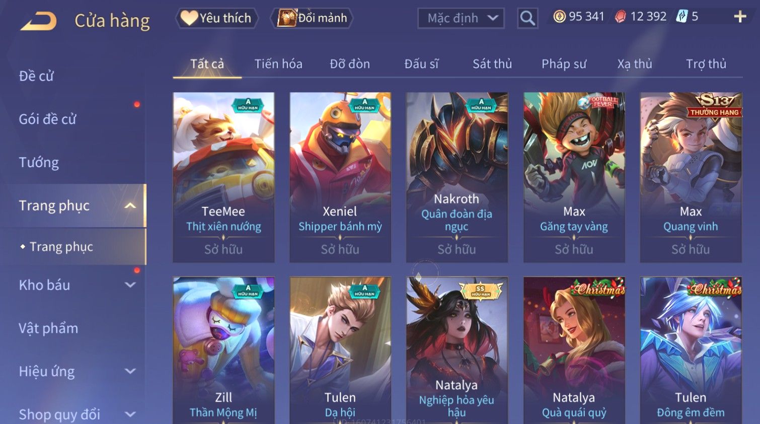This screenshot has height=424, width=760.
Task: Select Max Găng tay vàng skin card
Action: click(574, 177)
